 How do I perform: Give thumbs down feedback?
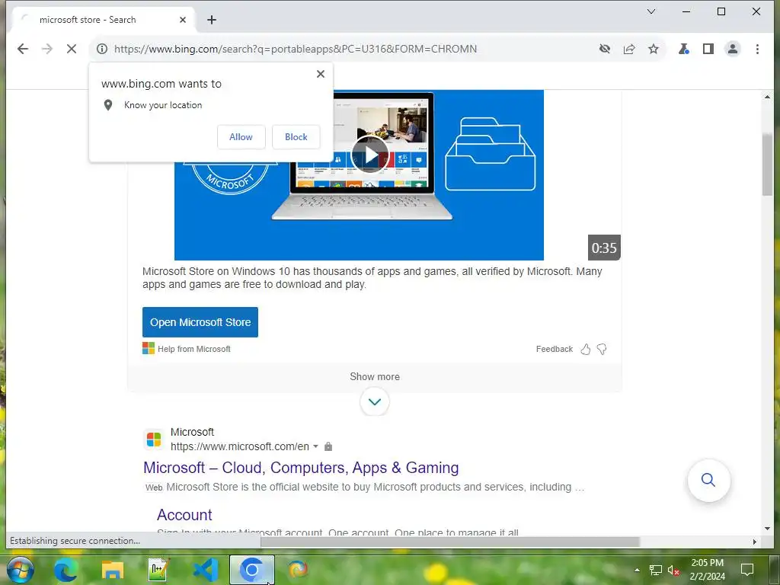pos(602,349)
